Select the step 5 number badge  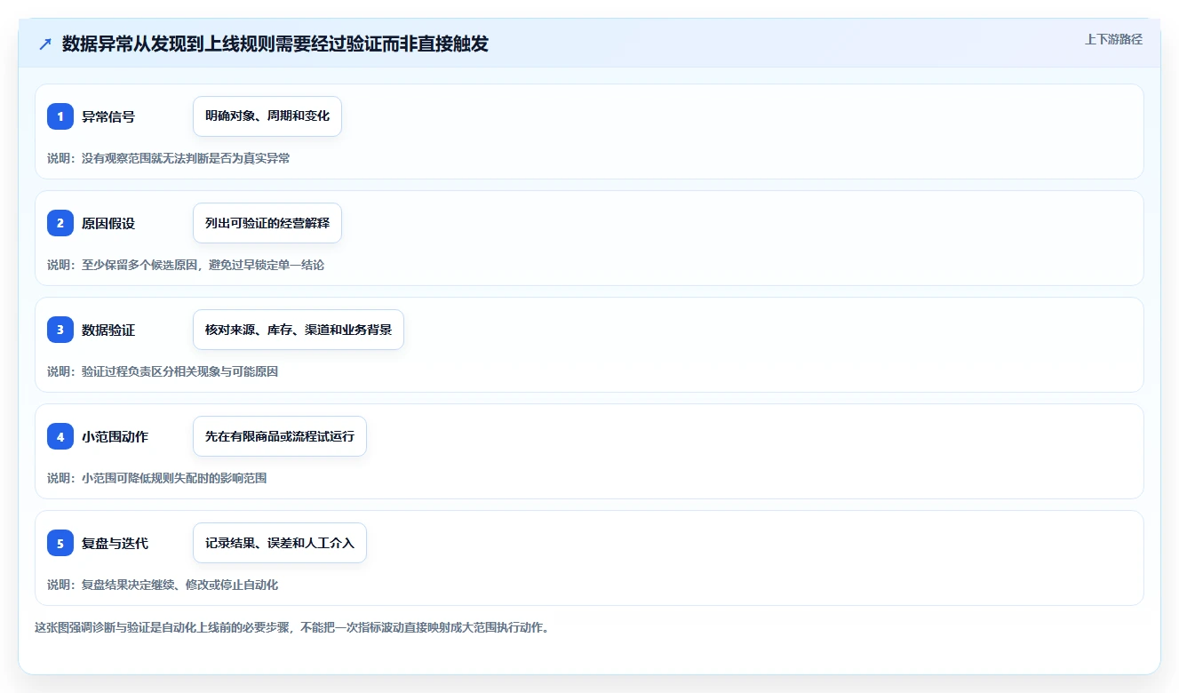(x=60, y=543)
